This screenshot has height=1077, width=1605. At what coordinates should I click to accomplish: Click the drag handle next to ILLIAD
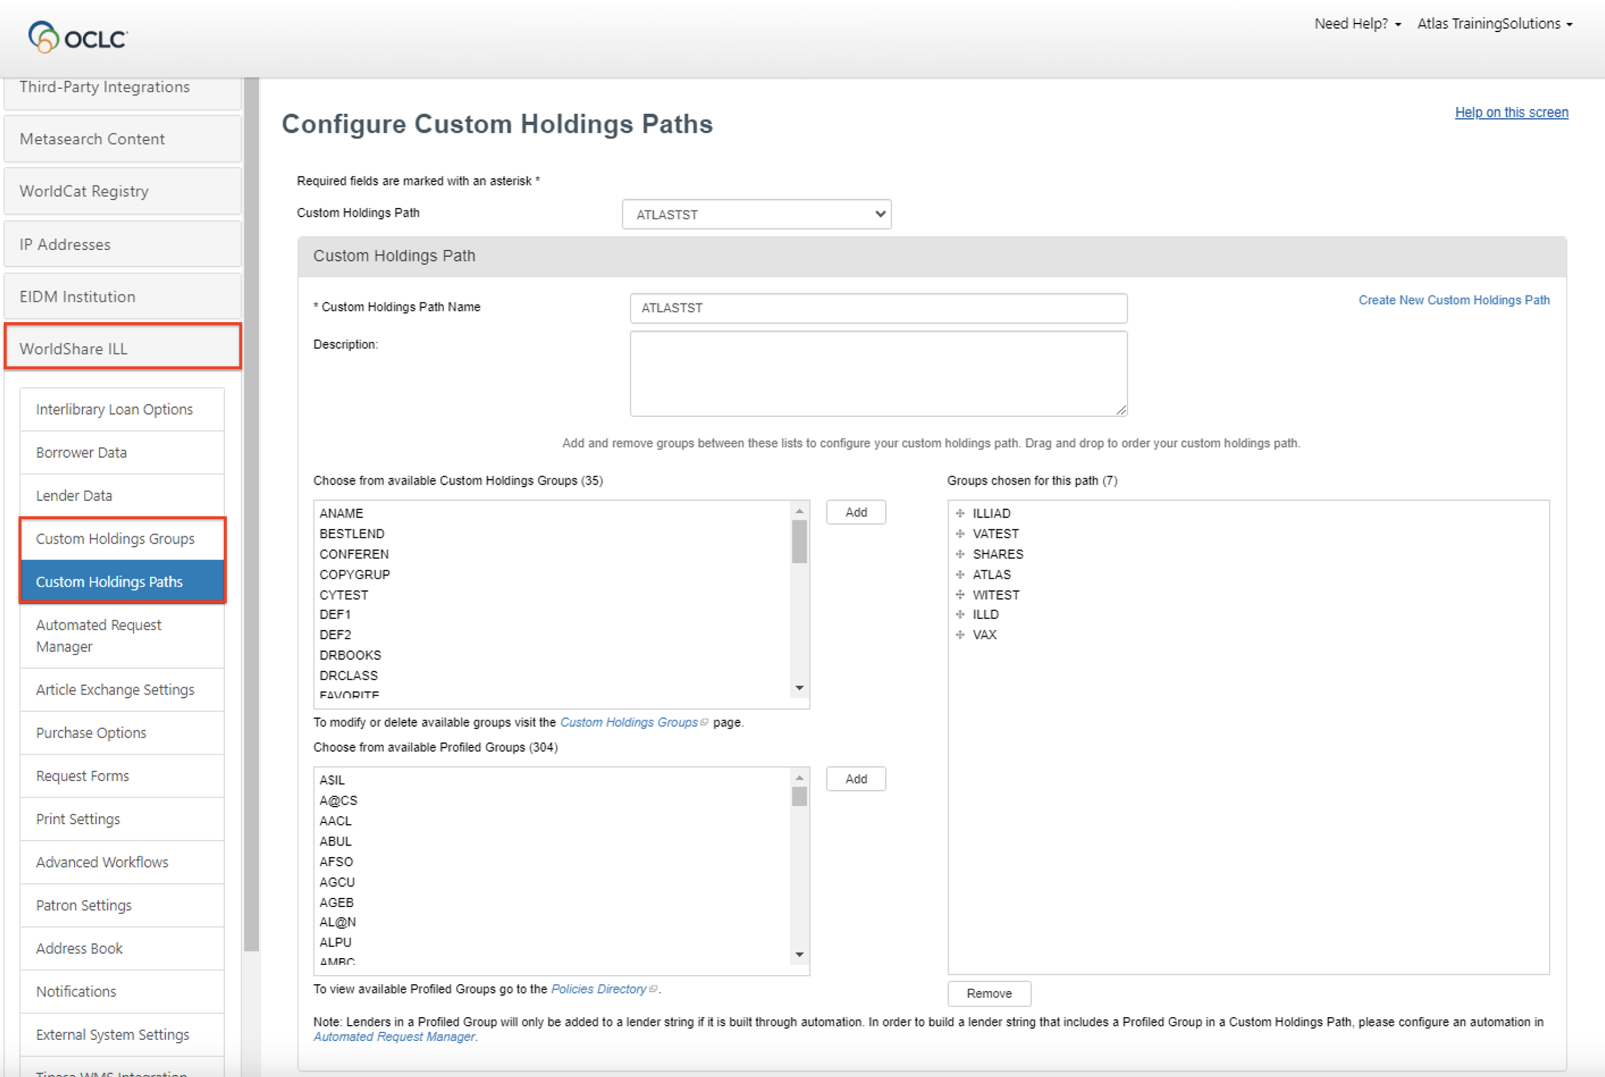pos(959,513)
